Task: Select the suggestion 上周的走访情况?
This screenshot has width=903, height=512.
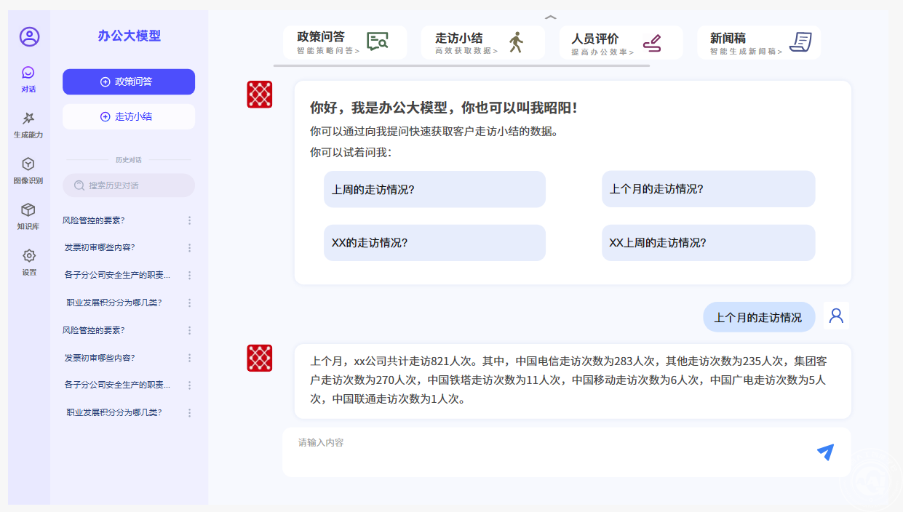Action: point(434,189)
